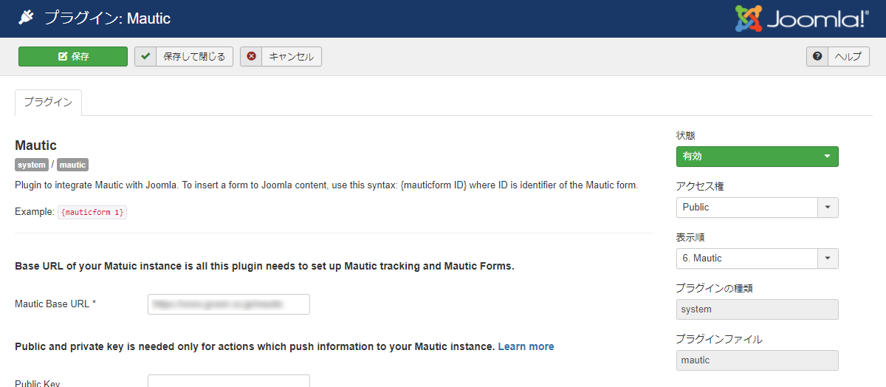Click the プラグインの種類 field showing system
Screen dimensions: 886x387
point(757,309)
